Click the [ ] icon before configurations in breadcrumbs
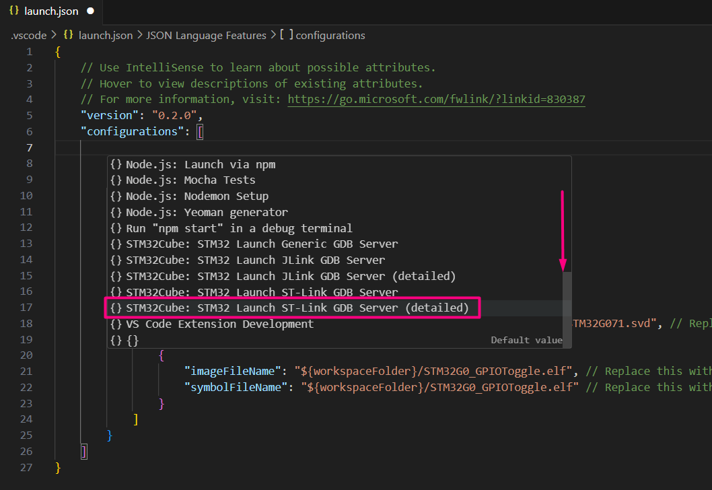The image size is (712, 490). 287,35
